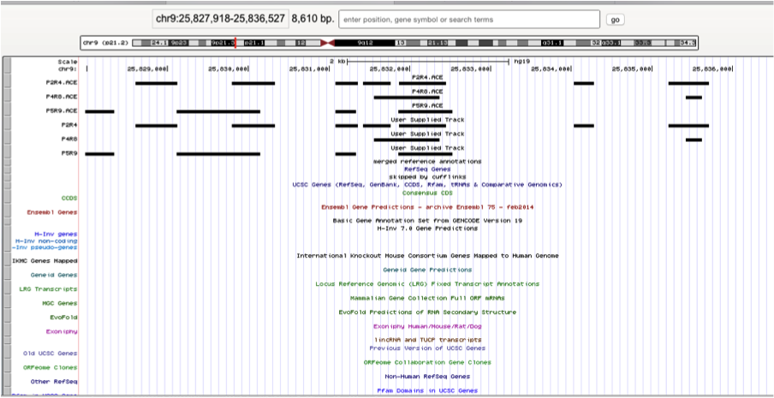Click the grey handle beside Exoniphy track
774x398 pixels.
click(x=8, y=331)
